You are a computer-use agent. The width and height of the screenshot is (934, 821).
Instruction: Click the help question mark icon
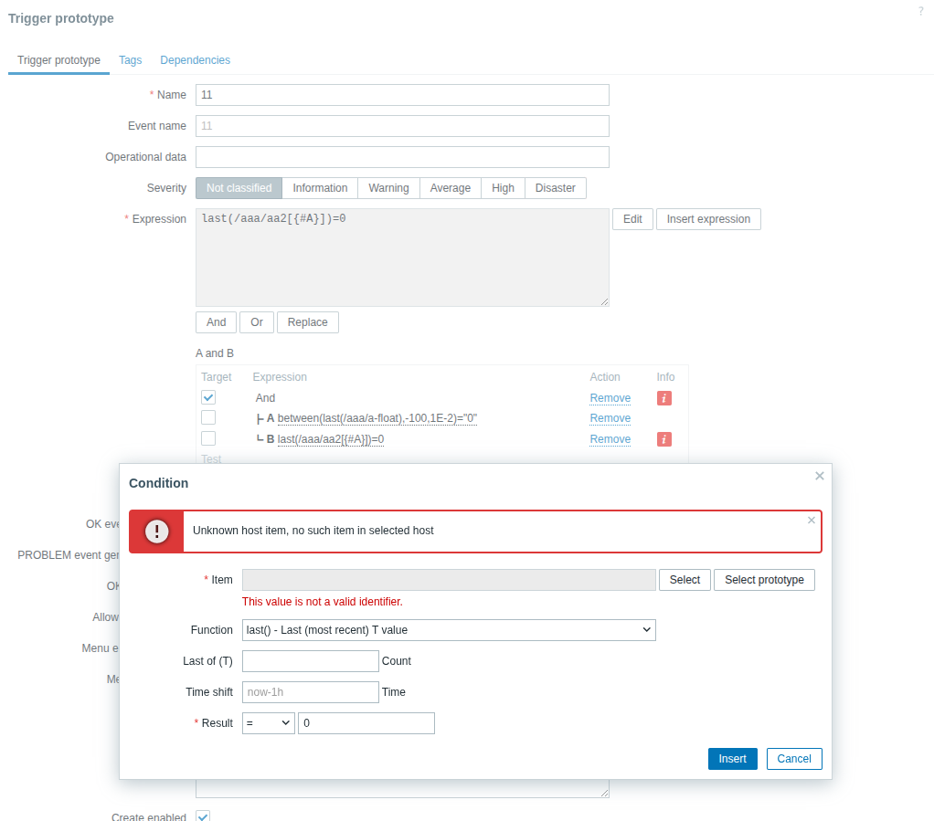point(920,11)
